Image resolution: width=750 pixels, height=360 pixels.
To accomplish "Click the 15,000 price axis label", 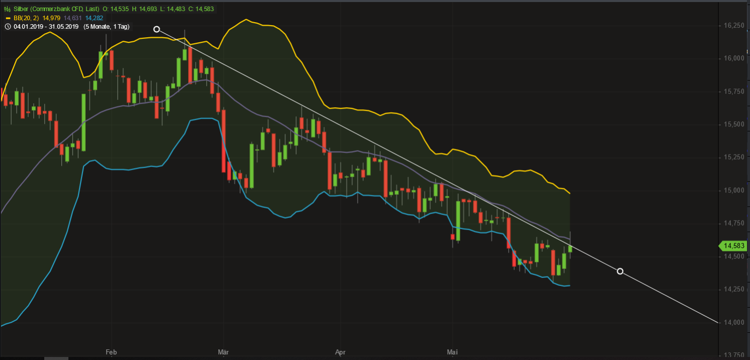I will pyautogui.click(x=735, y=190).
